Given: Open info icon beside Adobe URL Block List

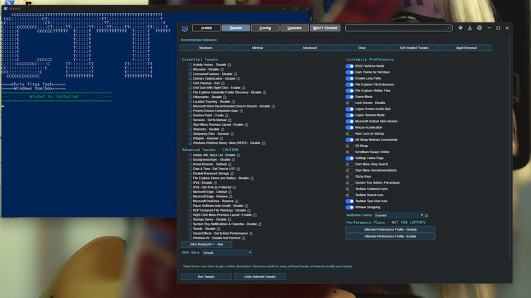Looking at the screenshot, I should point(238,155).
